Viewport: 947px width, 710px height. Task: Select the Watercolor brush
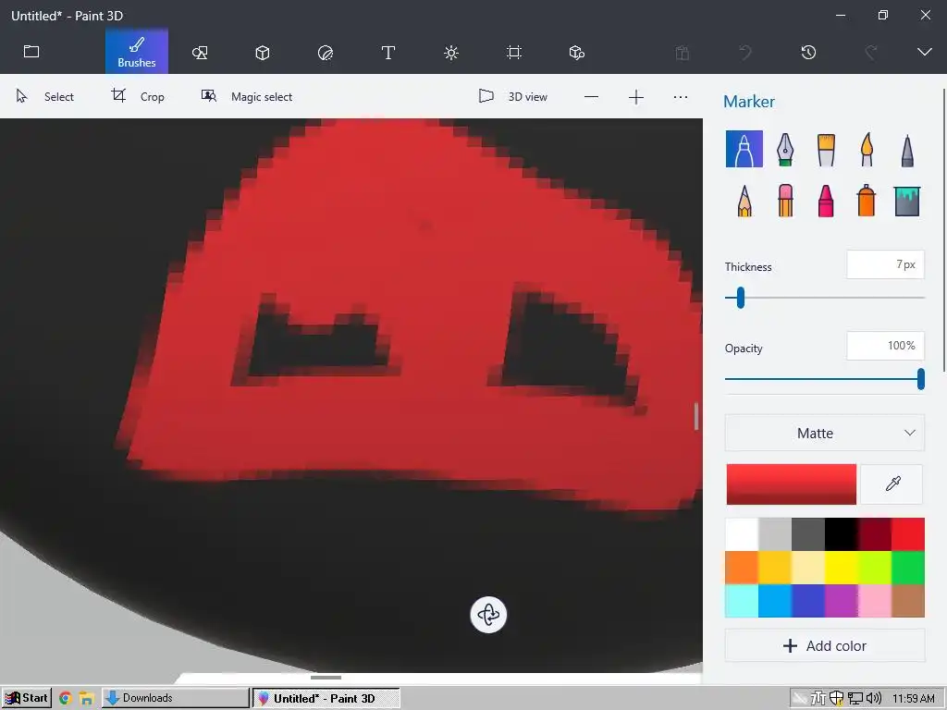pyautogui.click(x=867, y=149)
